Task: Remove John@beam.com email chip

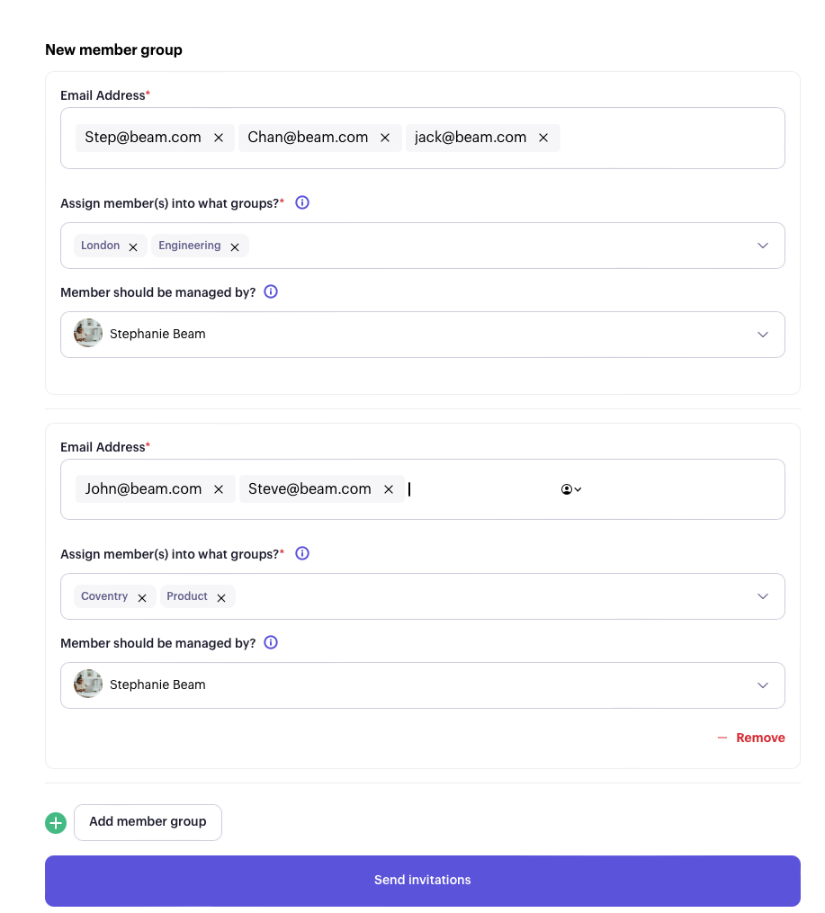Action: pyautogui.click(x=219, y=489)
